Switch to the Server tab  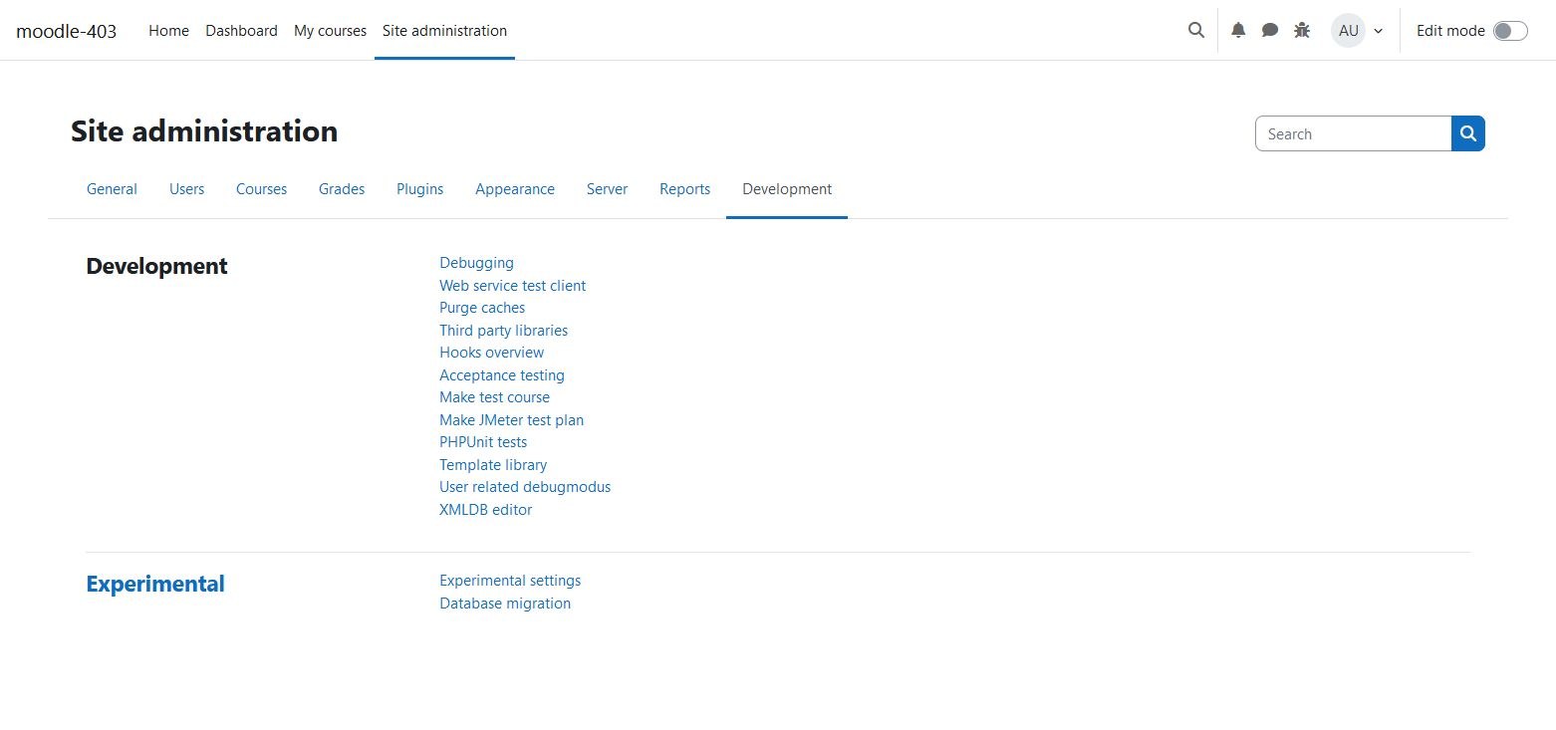pos(607,188)
